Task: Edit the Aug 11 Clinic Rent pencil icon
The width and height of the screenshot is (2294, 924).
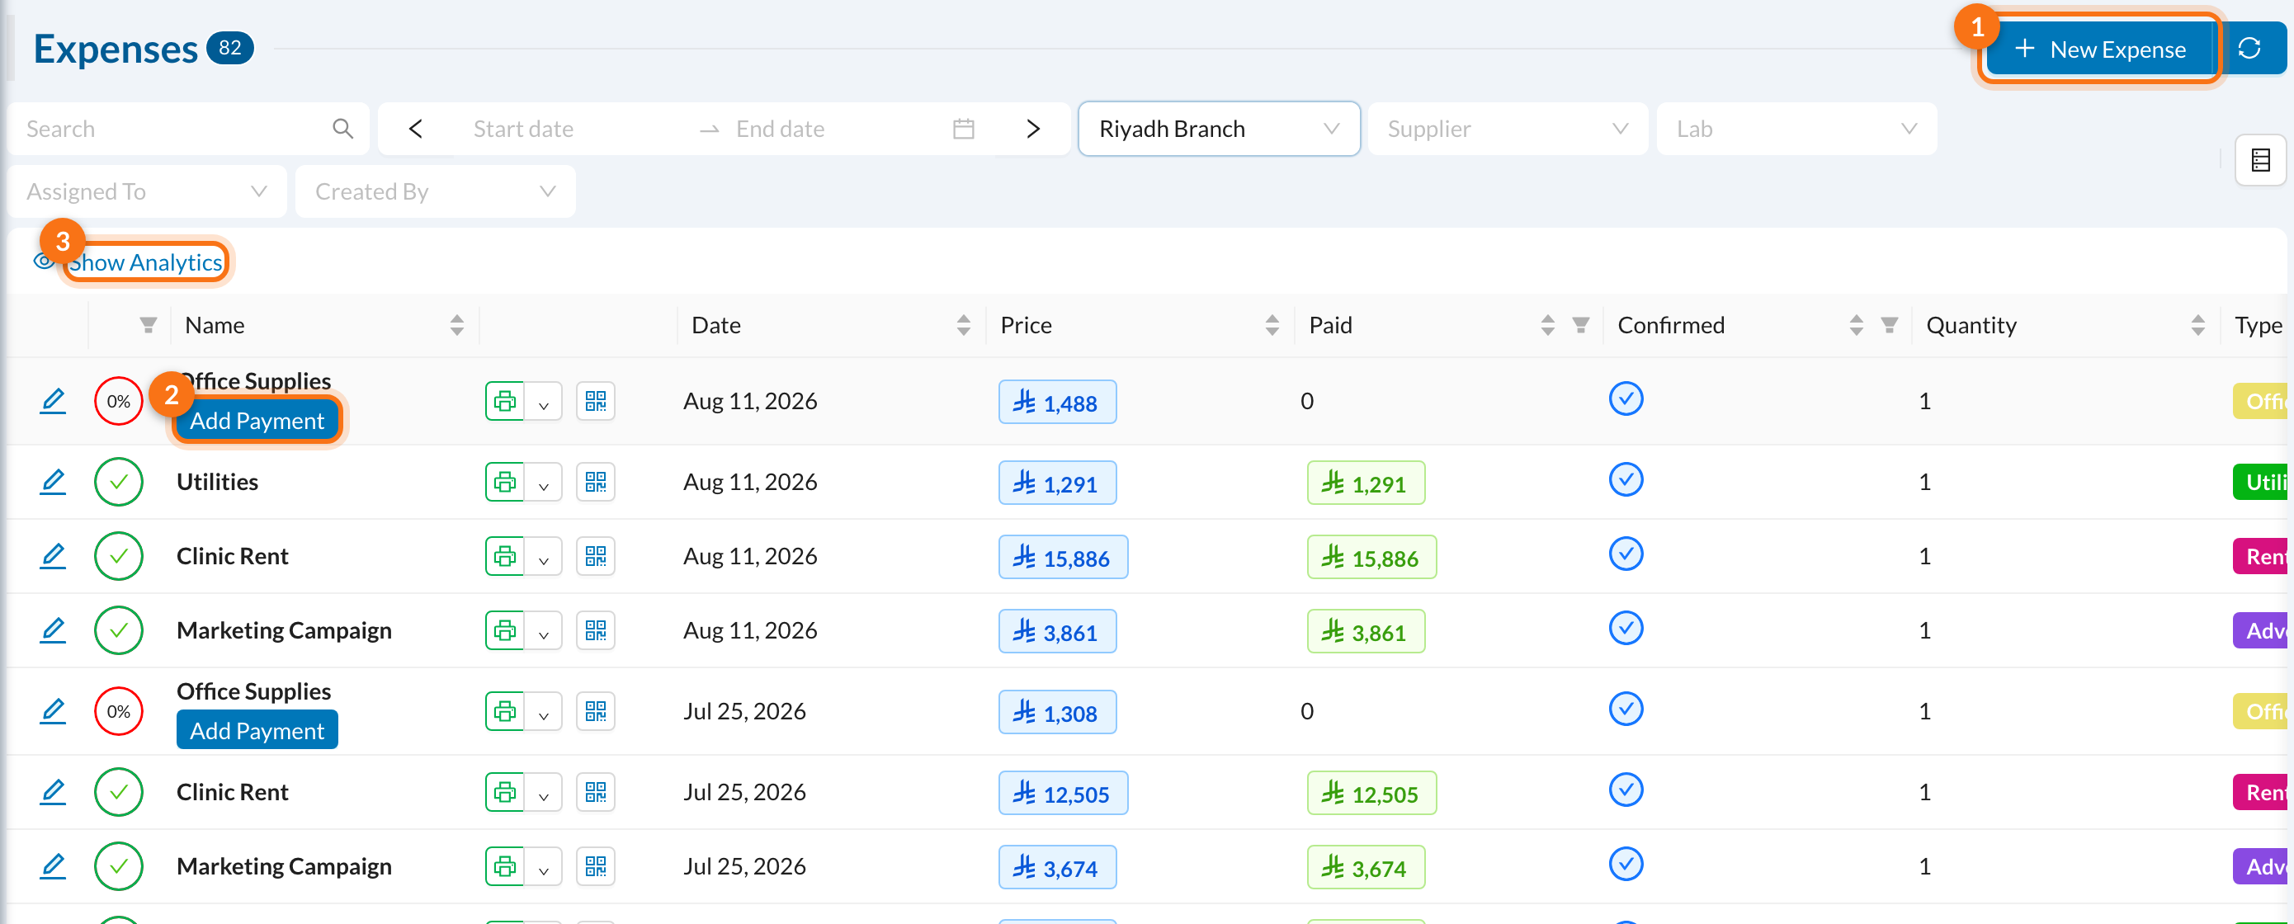Action: (53, 555)
